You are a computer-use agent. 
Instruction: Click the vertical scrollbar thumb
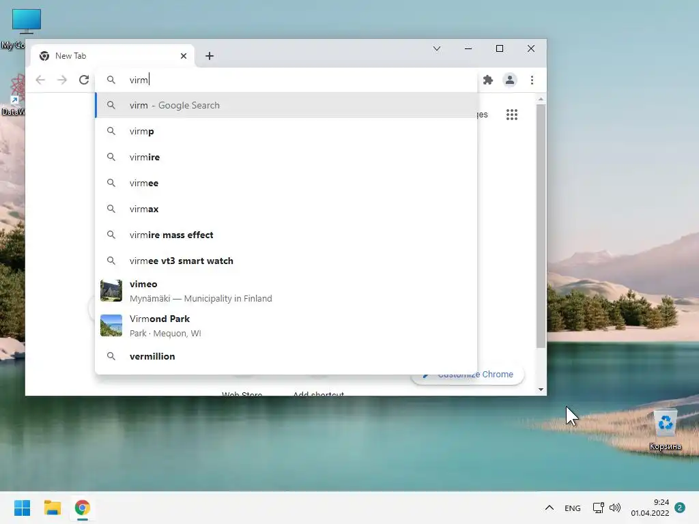coord(541,226)
